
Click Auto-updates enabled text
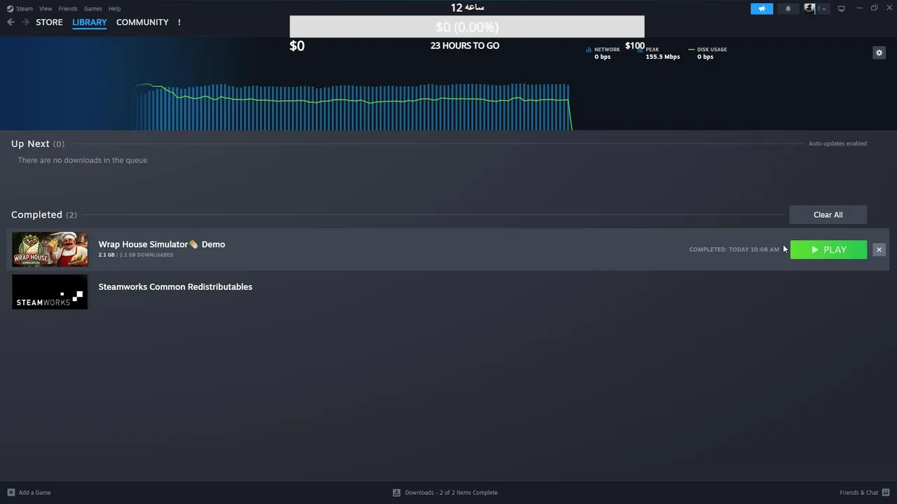pos(837,143)
